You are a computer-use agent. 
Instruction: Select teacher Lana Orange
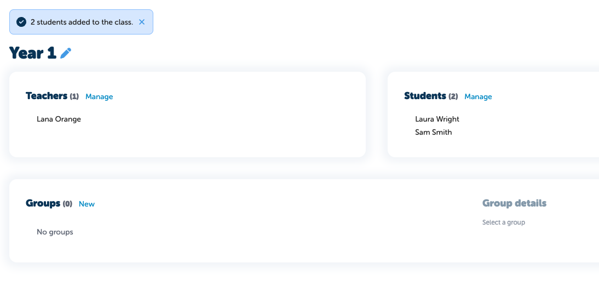coord(59,119)
